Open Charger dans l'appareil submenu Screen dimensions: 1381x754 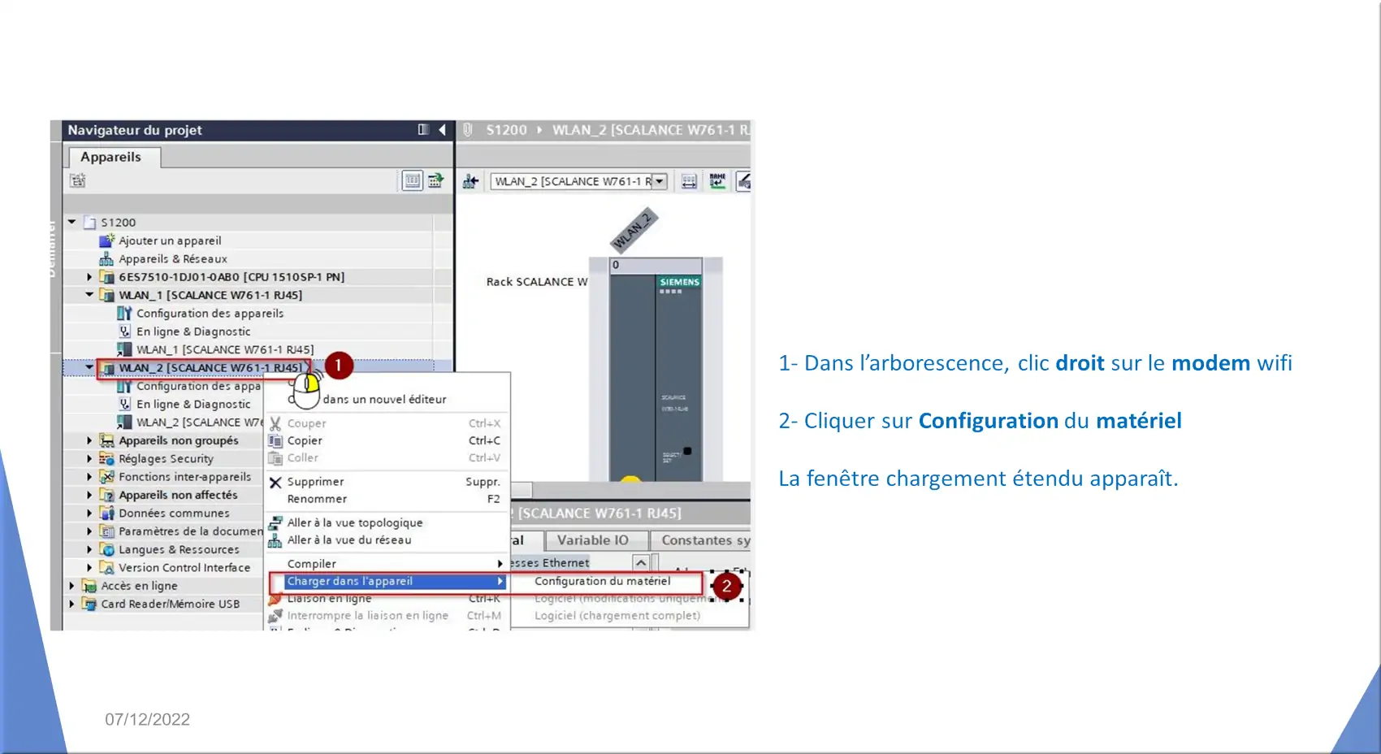tap(388, 581)
